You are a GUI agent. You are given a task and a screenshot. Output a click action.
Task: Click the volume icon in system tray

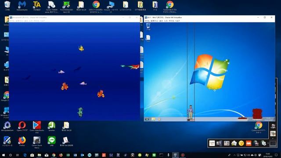tap(249, 155)
